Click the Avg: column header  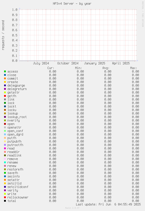[106, 68]
